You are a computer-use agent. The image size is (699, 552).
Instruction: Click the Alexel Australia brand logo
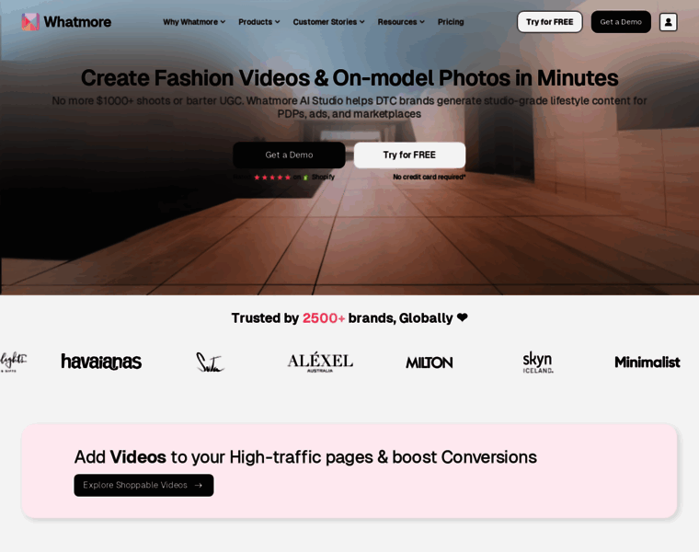[x=319, y=362]
